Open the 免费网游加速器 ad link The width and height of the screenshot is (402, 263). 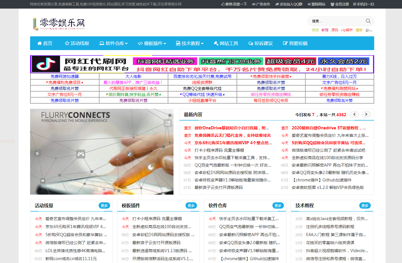pos(65,76)
